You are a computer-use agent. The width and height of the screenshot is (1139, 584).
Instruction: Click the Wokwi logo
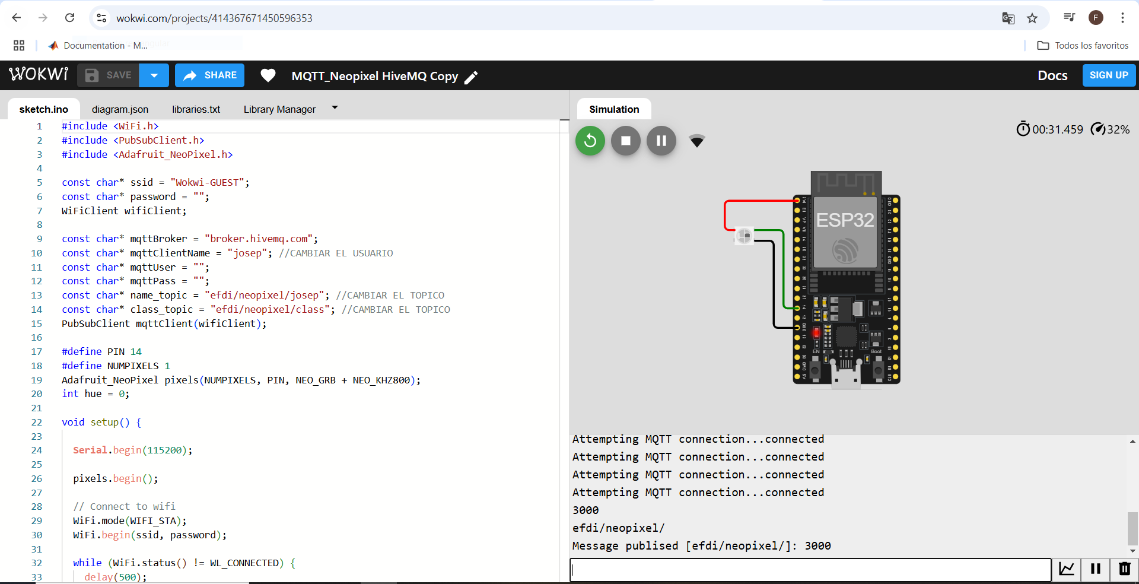click(39, 75)
